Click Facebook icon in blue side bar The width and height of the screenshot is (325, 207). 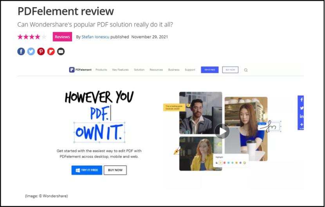point(302,100)
